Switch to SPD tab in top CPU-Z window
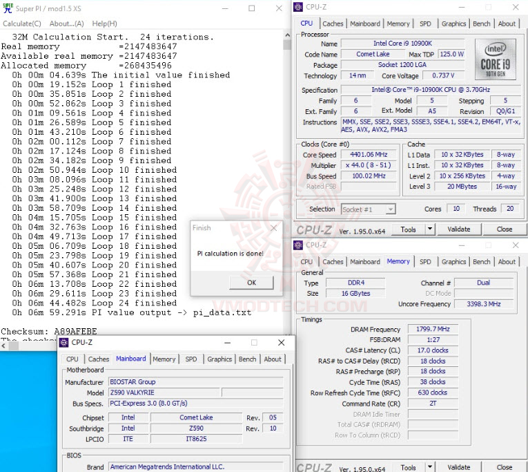The height and width of the screenshot is (472, 528). [425, 23]
